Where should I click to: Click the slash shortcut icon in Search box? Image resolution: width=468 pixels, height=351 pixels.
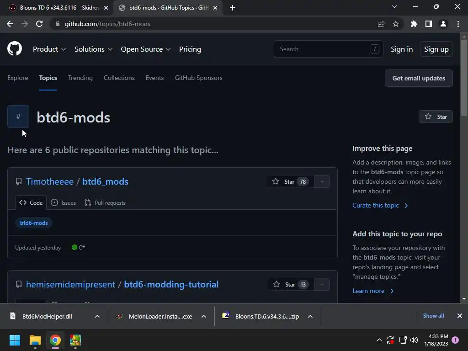pos(375,49)
